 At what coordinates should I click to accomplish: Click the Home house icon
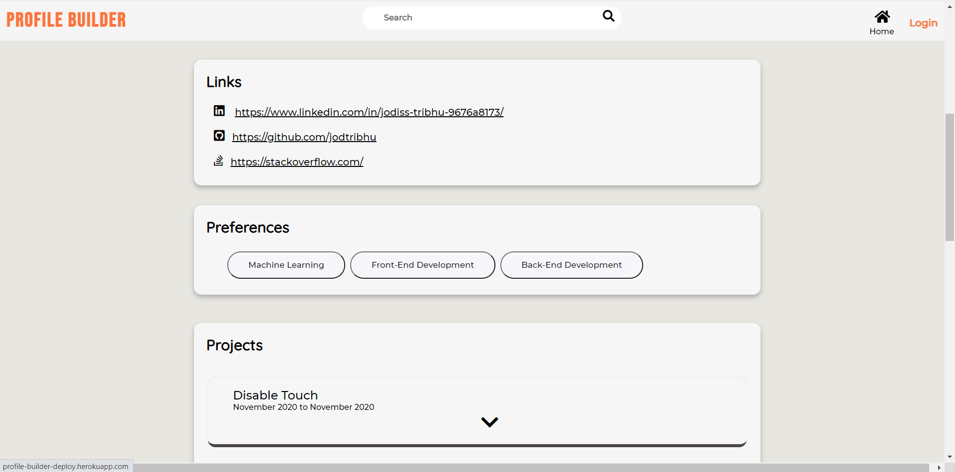coord(882,17)
